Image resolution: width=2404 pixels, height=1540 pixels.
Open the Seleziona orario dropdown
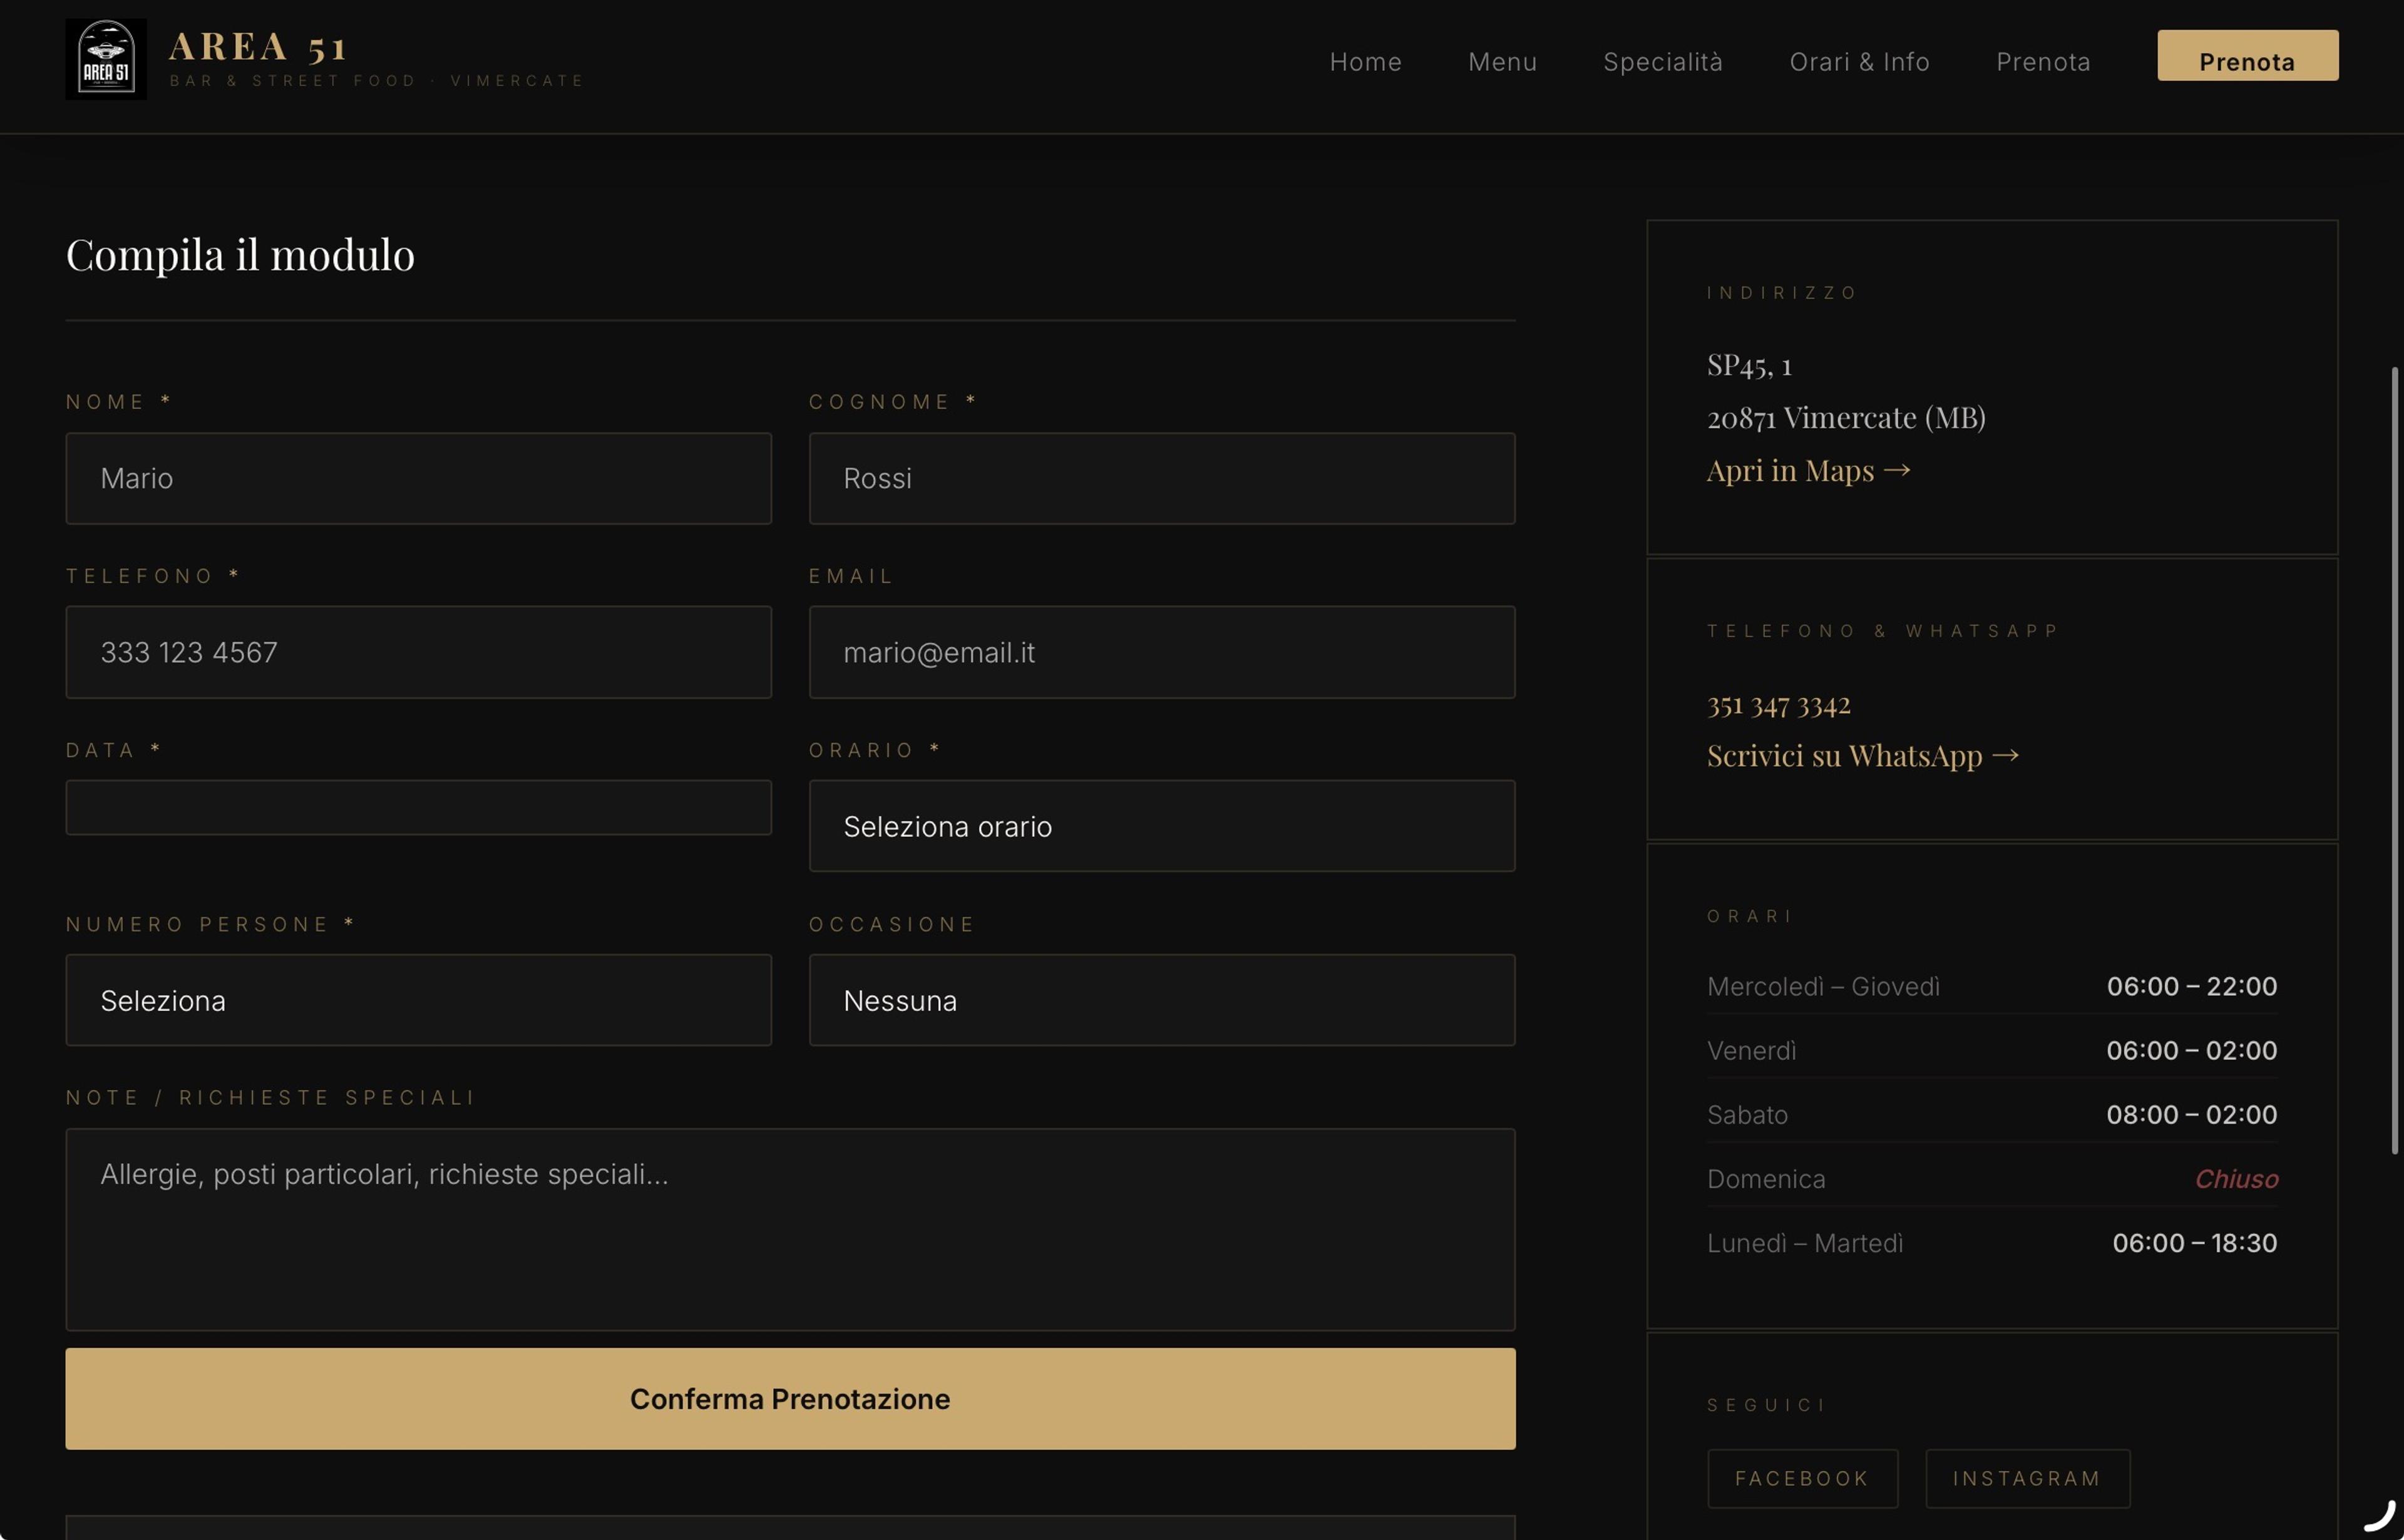coord(1161,826)
